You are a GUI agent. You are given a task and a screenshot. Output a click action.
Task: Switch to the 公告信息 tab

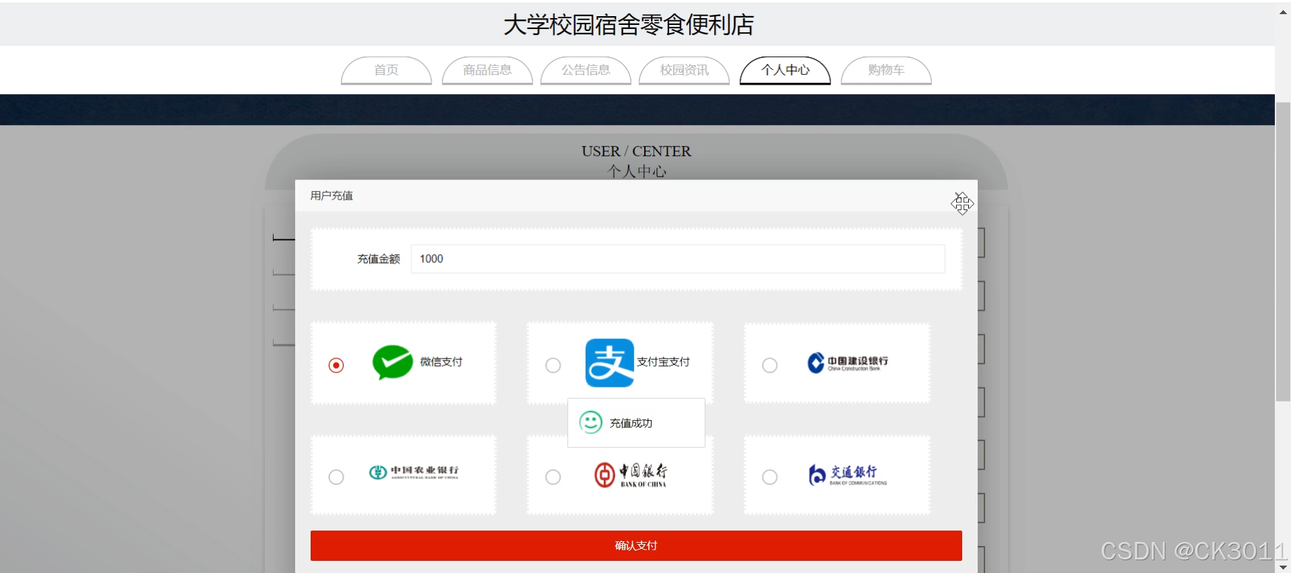tap(586, 70)
